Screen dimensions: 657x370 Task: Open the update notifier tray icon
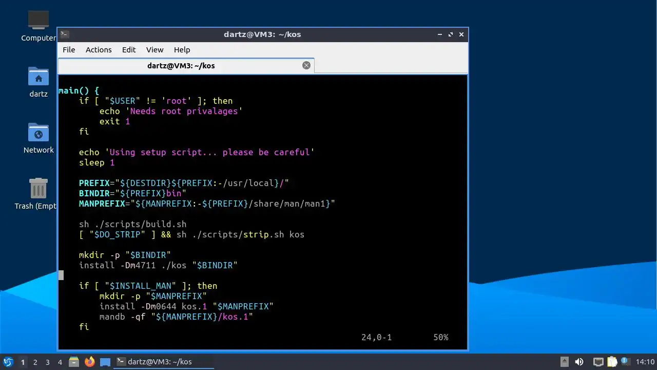(x=625, y=361)
